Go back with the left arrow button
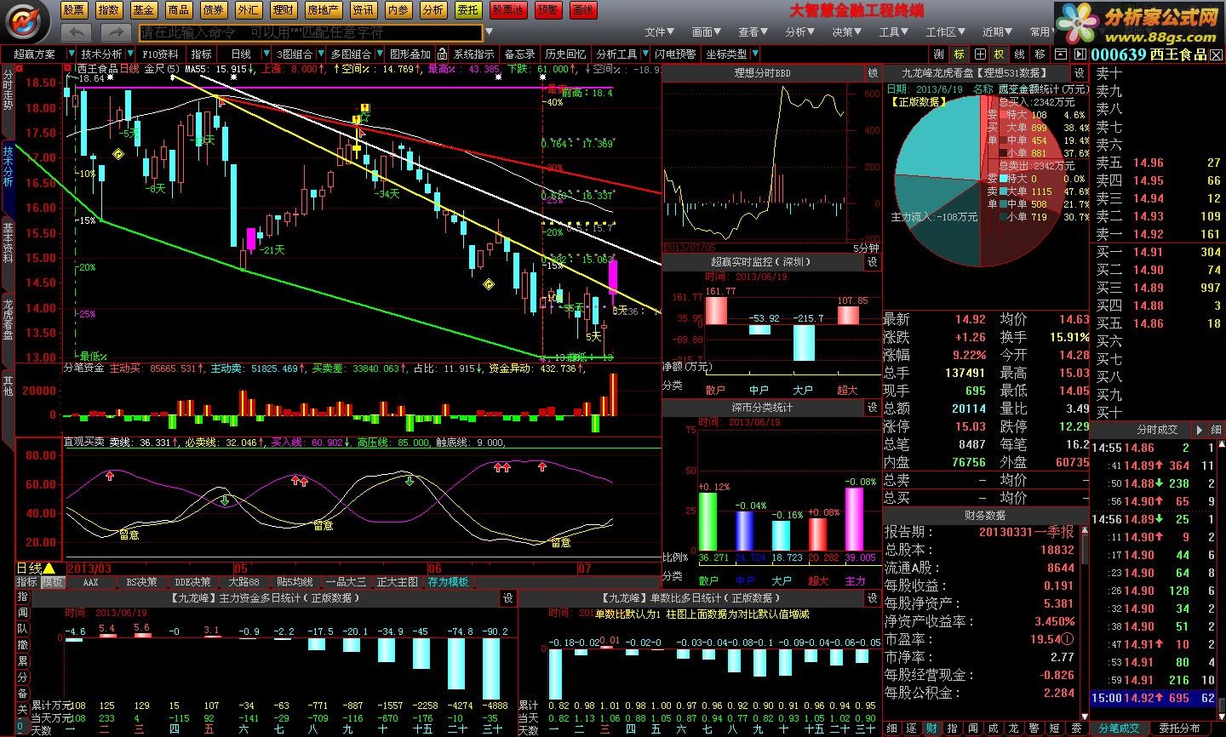This screenshot has height=737, width=1226. tap(77, 32)
